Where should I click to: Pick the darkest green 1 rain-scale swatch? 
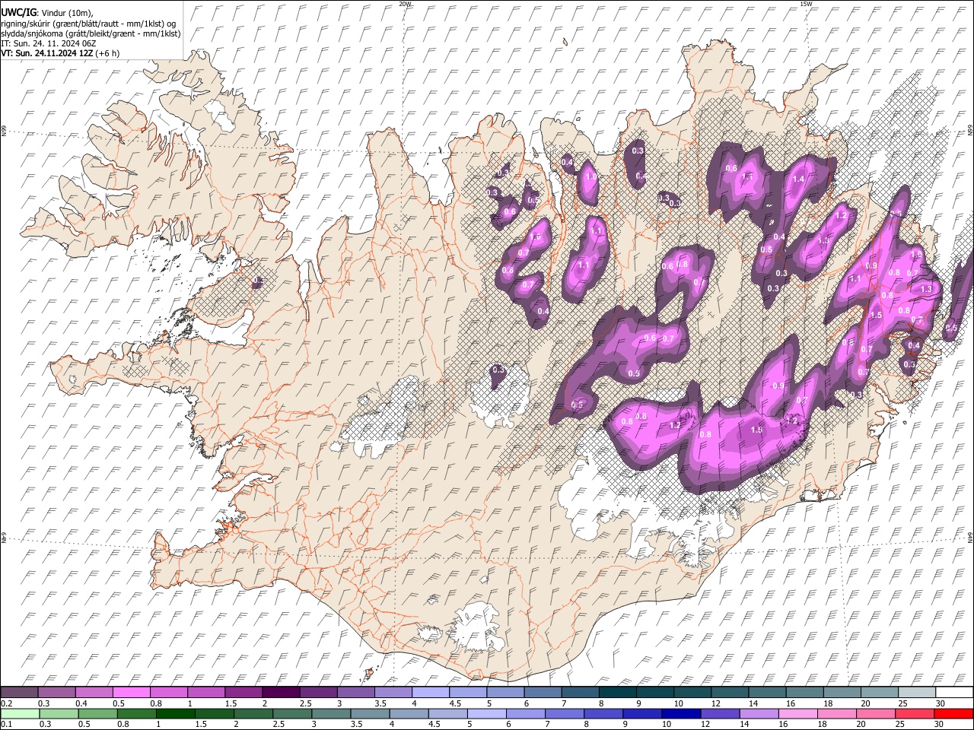[x=176, y=713]
